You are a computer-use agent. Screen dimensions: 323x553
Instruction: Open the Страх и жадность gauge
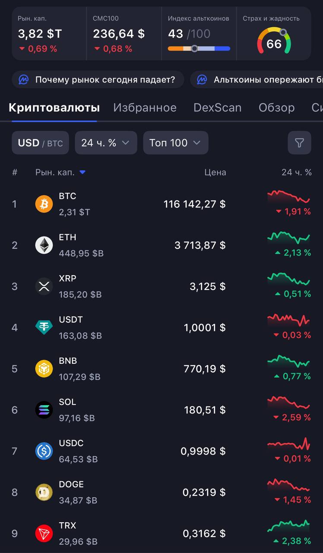(274, 41)
